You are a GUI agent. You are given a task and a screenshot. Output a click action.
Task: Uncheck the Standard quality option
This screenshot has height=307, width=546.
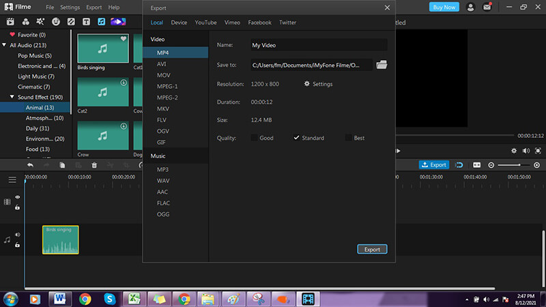coord(296,138)
